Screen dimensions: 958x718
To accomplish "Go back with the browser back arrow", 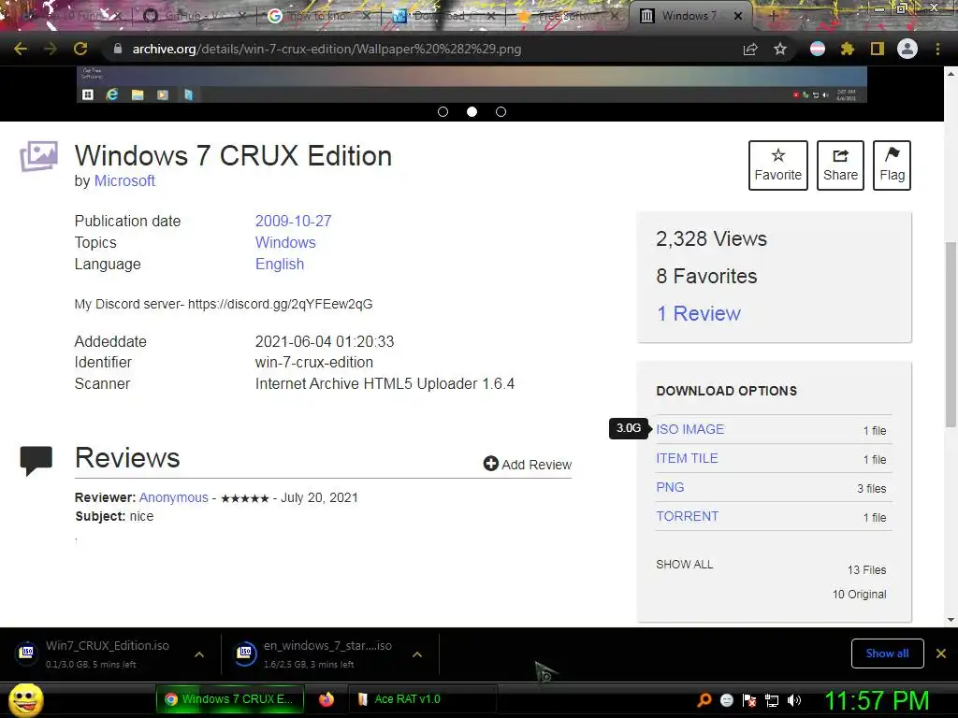I will (21, 49).
